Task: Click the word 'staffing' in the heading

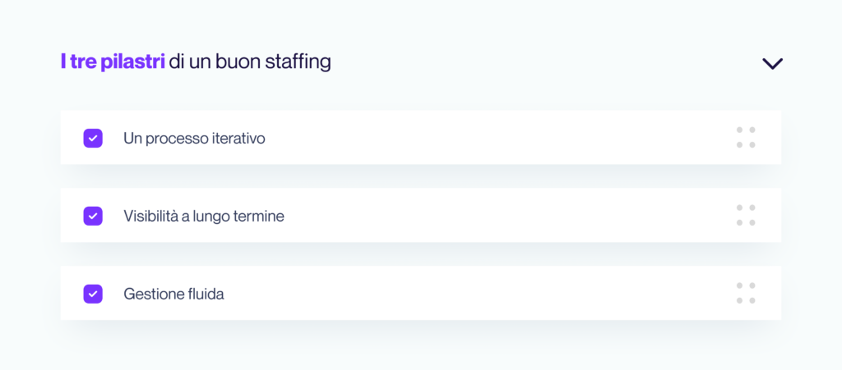Action: click(298, 62)
